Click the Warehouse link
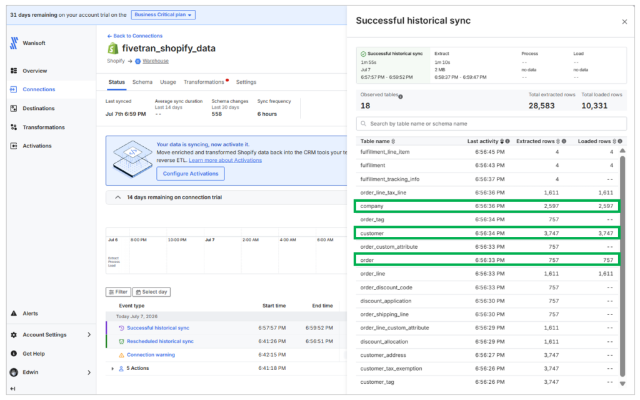Viewport: 640px width, 400px height. click(156, 61)
